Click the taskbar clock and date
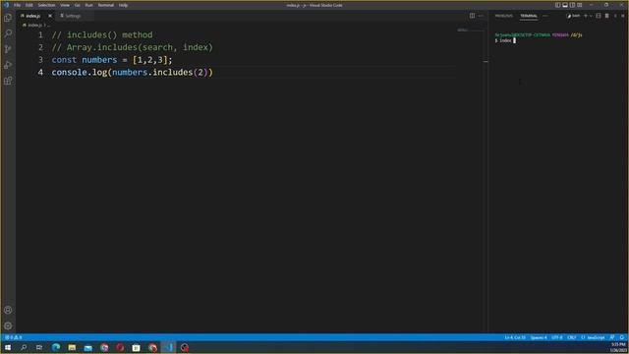The width and height of the screenshot is (629, 354). pos(619,347)
